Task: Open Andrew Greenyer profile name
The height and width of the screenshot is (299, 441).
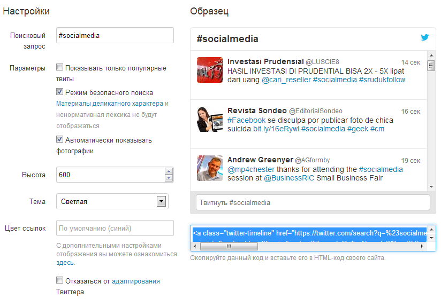Action: (x=260, y=160)
